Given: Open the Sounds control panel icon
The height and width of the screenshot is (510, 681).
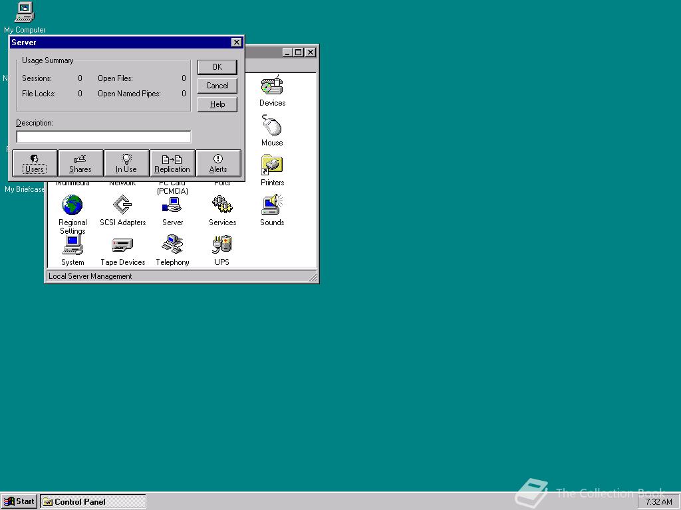Looking at the screenshot, I should [272, 206].
